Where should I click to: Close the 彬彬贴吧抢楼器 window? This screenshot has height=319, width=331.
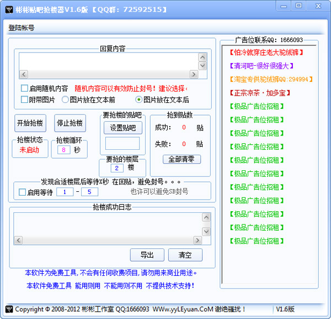[318, 6]
